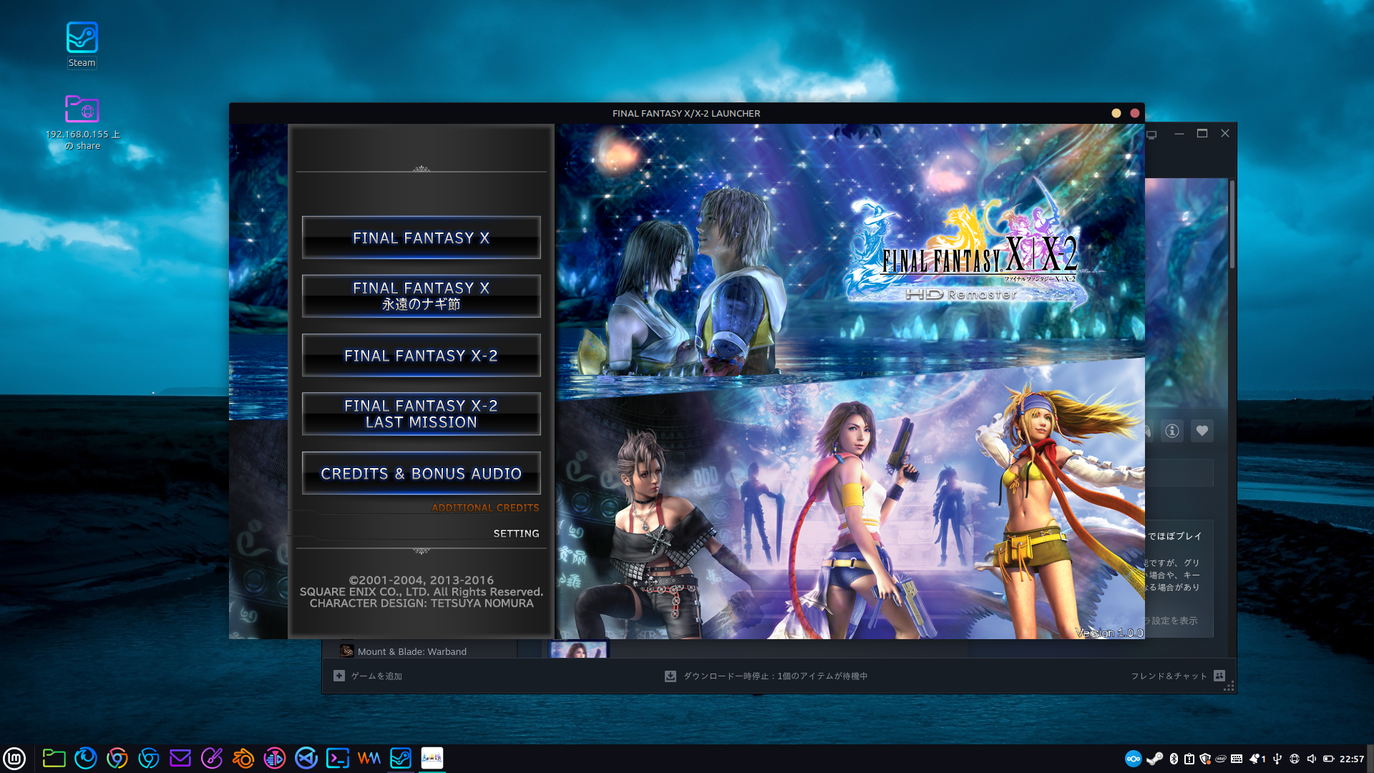Open Steam downloads status ダウンロード一時停止
The width and height of the screenshot is (1374, 773).
pyautogui.click(x=766, y=676)
